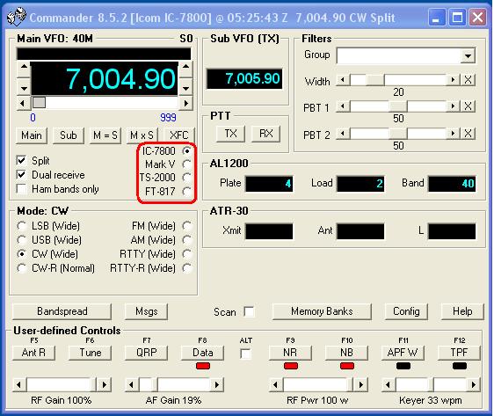Screen dimensions: 494x416
Task: Click the M x S swap button
Action: click(x=142, y=135)
